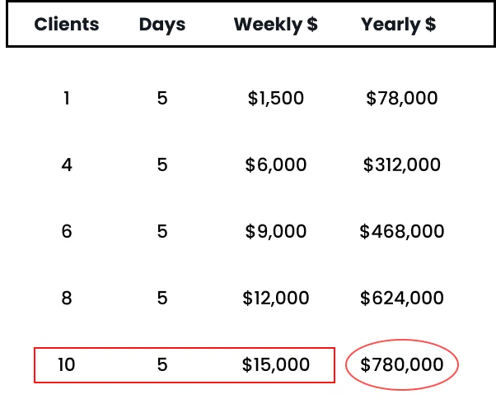The image size is (496, 408).
Task: Click the 5 in the $1,500 row
Action: tap(162, 99)
